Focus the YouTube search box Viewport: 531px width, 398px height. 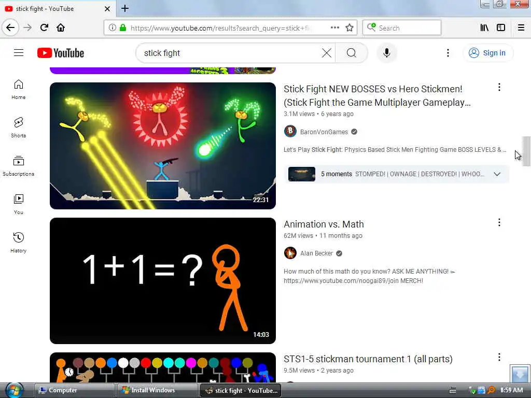pos(230,53)
